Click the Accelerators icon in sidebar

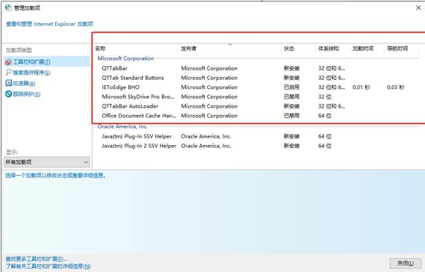9,83
